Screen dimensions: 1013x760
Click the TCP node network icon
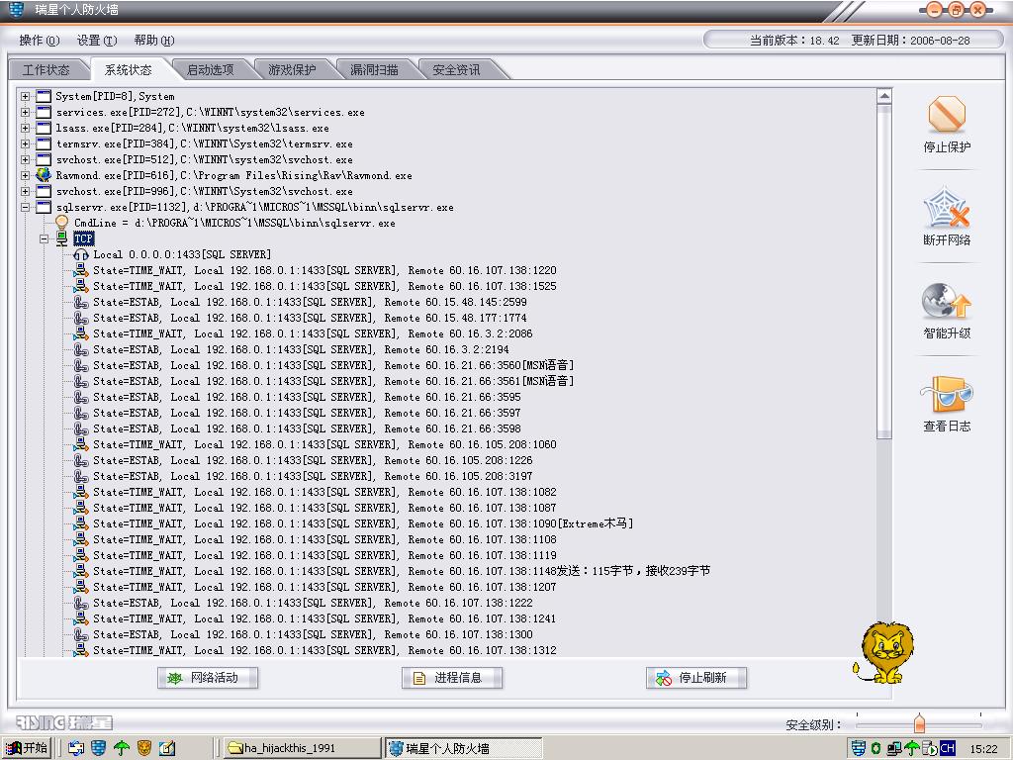(x=62, y=238)
